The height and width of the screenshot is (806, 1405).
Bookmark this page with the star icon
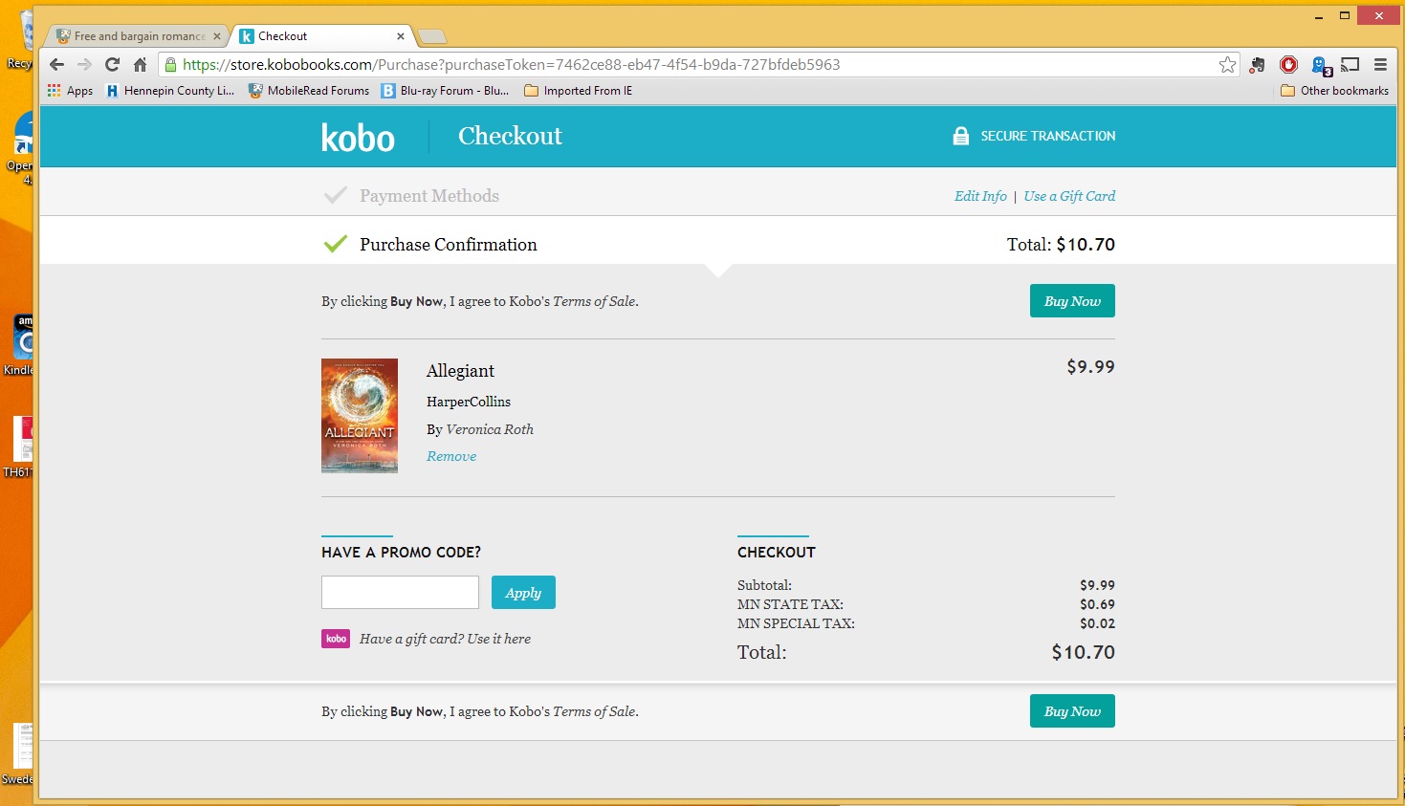pyautogui.click(x=1227, y=64)
